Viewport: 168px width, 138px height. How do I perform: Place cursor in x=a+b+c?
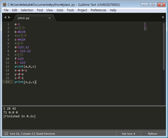click(21, 70)
